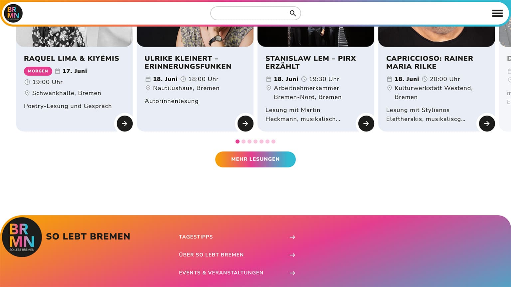The image size is (511, 287).
Task: Click clock icon beside 20:00 Uhr
Action: tap(425, 79)
